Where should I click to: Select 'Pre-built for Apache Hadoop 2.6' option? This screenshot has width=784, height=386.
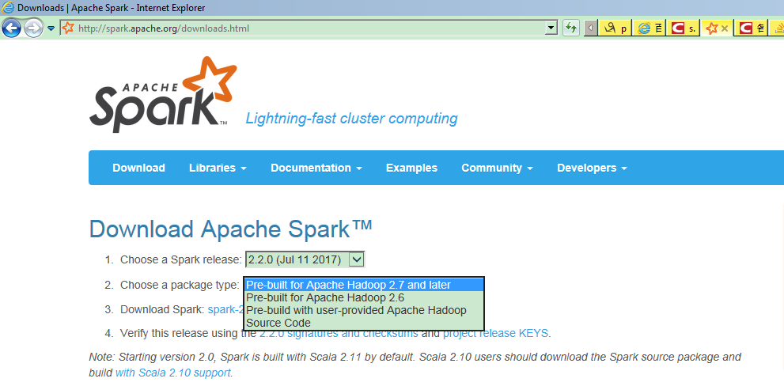point(364,298)
